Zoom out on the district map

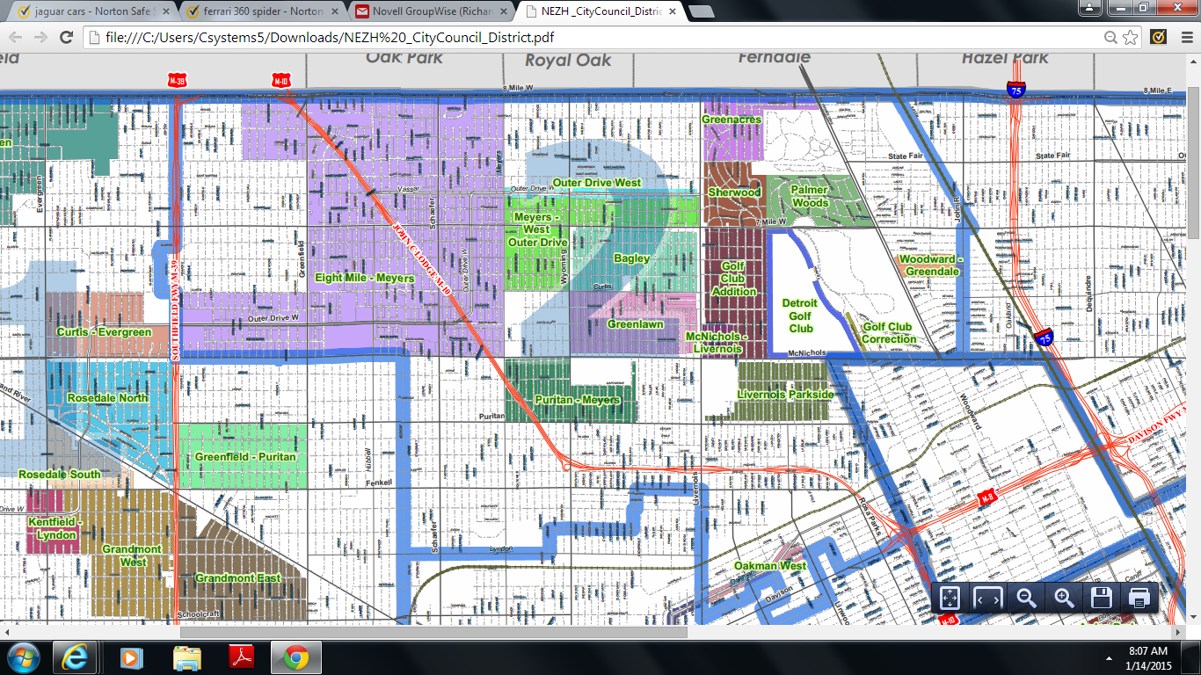1025,598
